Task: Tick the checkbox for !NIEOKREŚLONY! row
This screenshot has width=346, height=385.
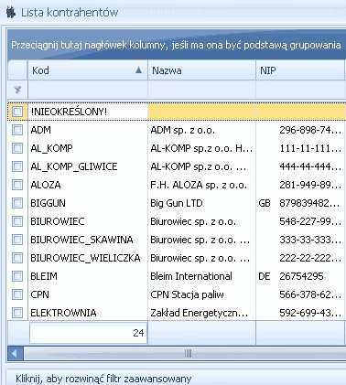Action: [x=17, y=112]
